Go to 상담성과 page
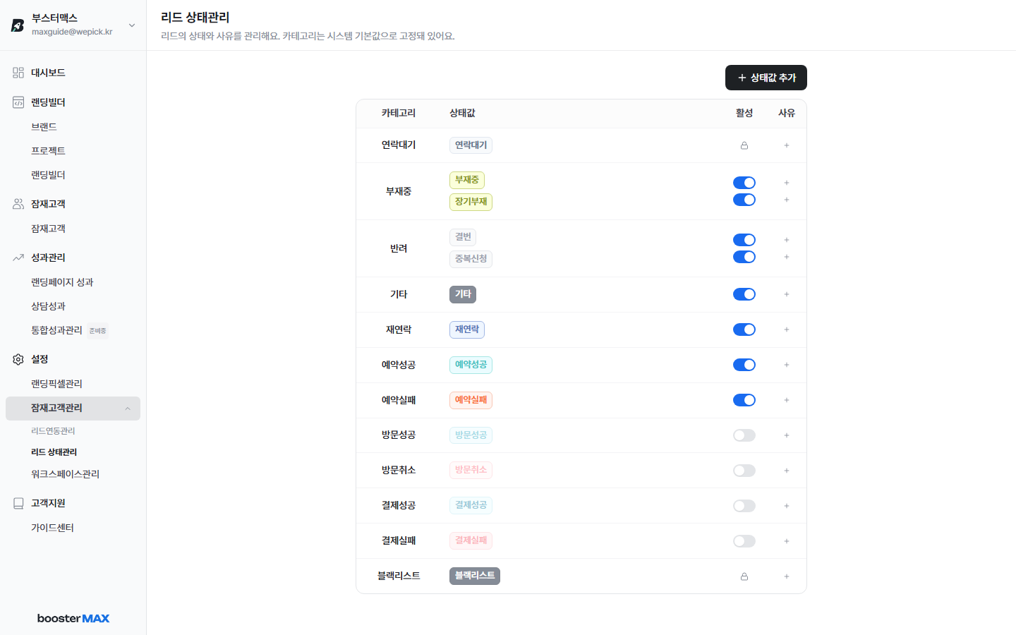Screen dimensions: 1016x635 tap(48, 306)
